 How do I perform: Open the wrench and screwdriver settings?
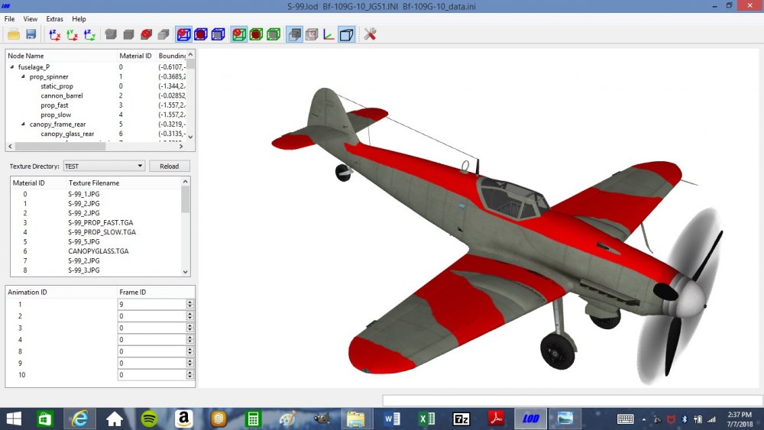click(x=370, y=34)
